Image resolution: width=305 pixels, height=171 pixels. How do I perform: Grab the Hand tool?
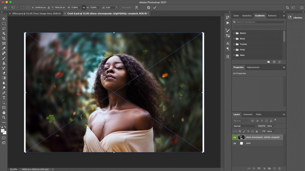4,112
